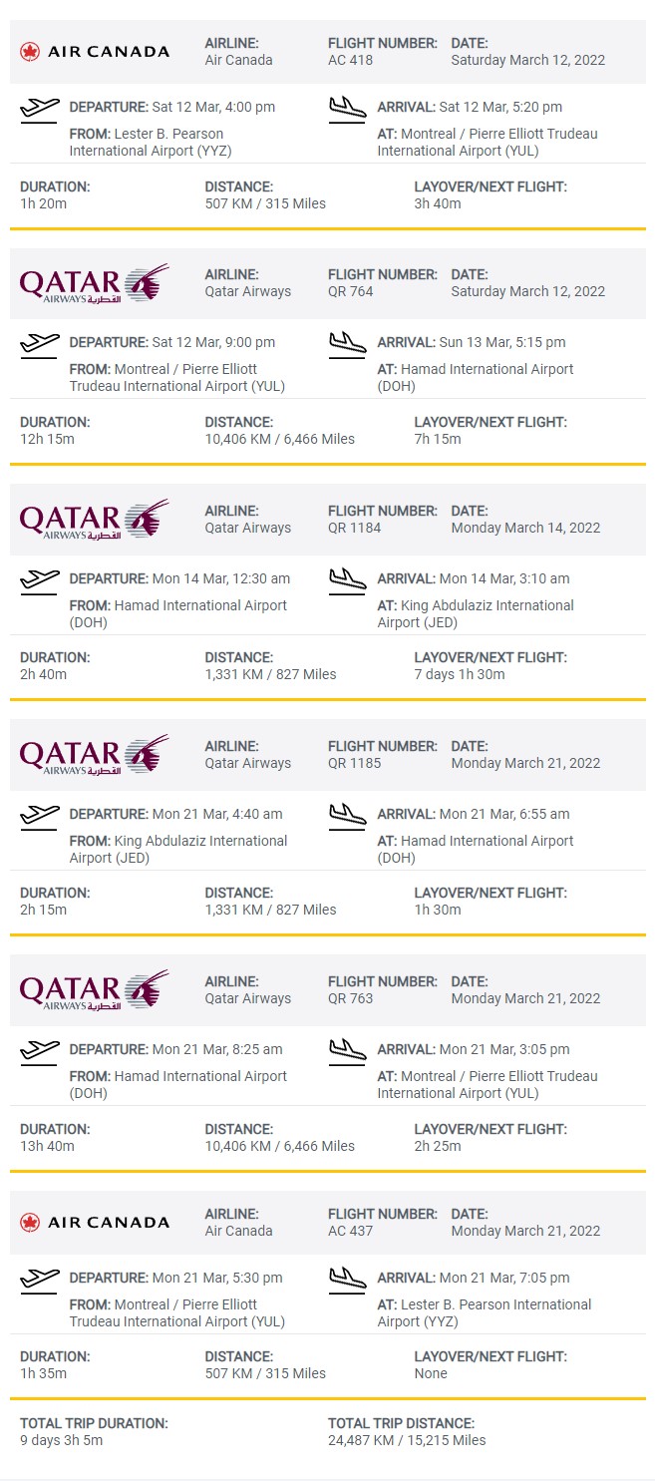Click the total trip distance value
This screenshot has width=655, height=1481.
click(407, 1440)
